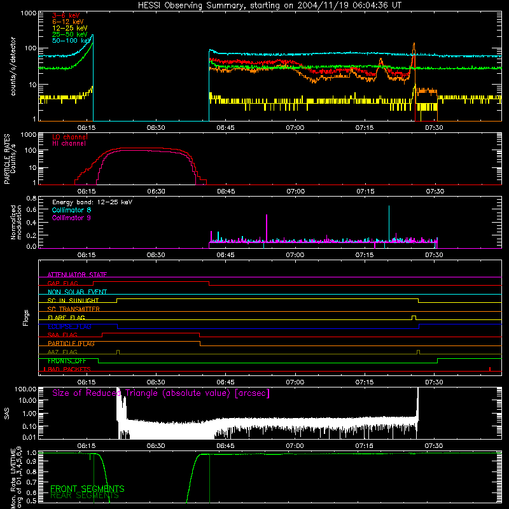Screen dimensions: 509x509
Task: Click the HI channel legend label
Action: click(69, 144)
